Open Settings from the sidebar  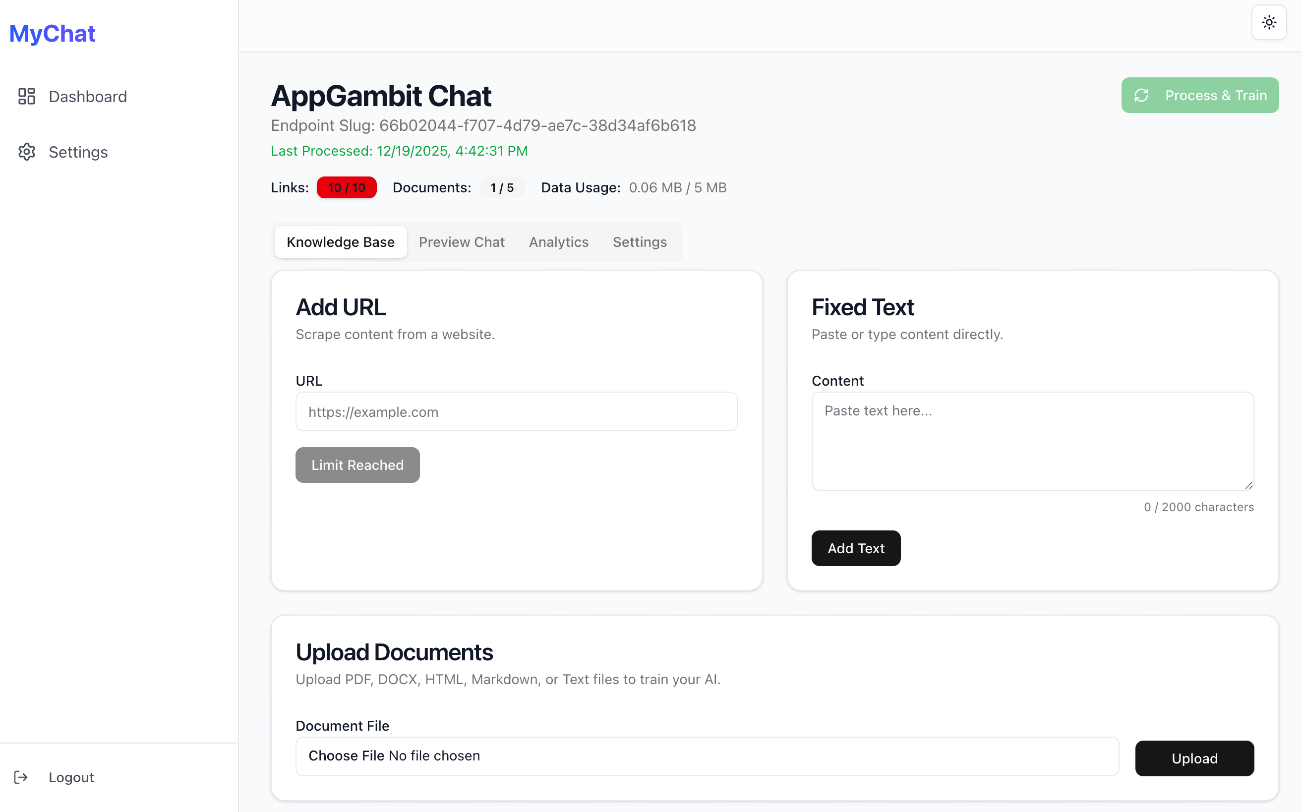coord(78,153)
